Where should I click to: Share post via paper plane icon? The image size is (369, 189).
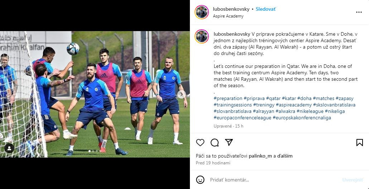pos(229,142)
